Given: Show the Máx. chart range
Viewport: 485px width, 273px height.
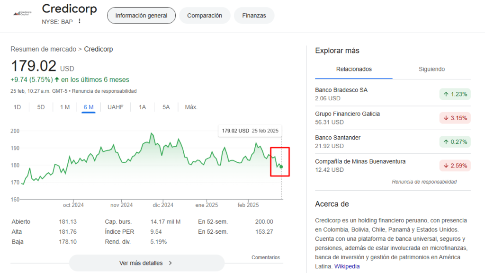Looking at the screenshot, I should tap(191, 107).
